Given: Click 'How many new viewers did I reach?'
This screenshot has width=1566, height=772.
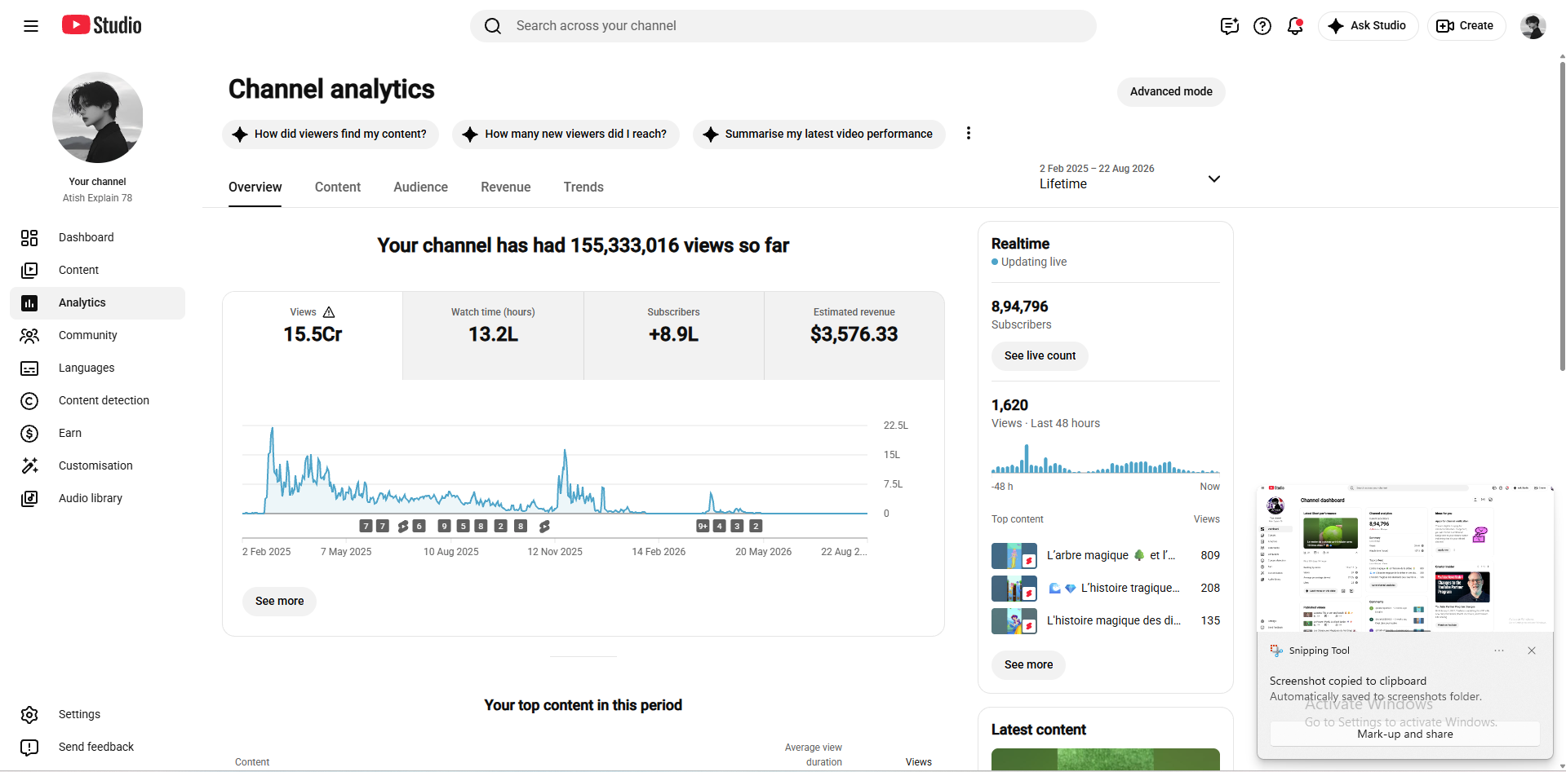Looking at the screenshot, I should click(566, 135).
